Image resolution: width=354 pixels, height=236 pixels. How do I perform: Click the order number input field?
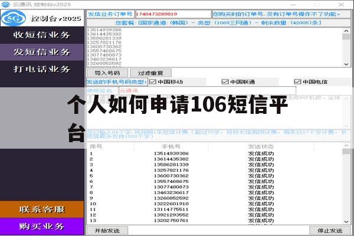click(173, 14)
